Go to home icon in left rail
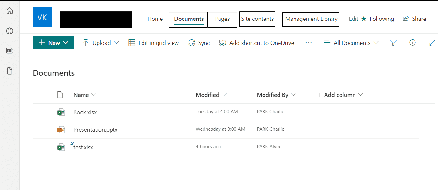Screen dimensions: 438x190 [10, 11]
